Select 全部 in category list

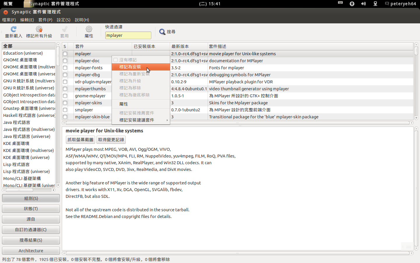pyautogui.click(x=29, y=46)
